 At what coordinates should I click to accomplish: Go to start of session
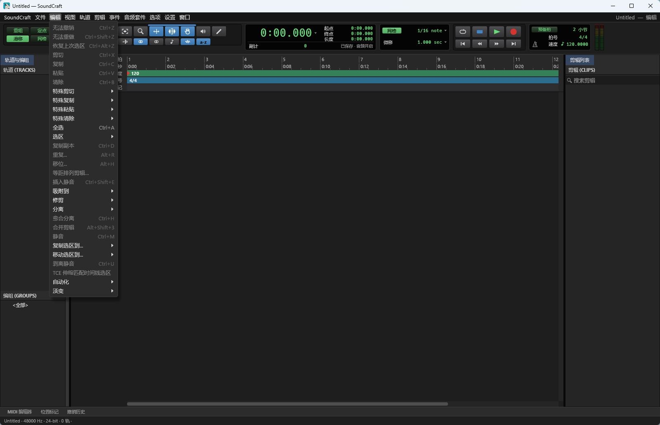[463, 43]
